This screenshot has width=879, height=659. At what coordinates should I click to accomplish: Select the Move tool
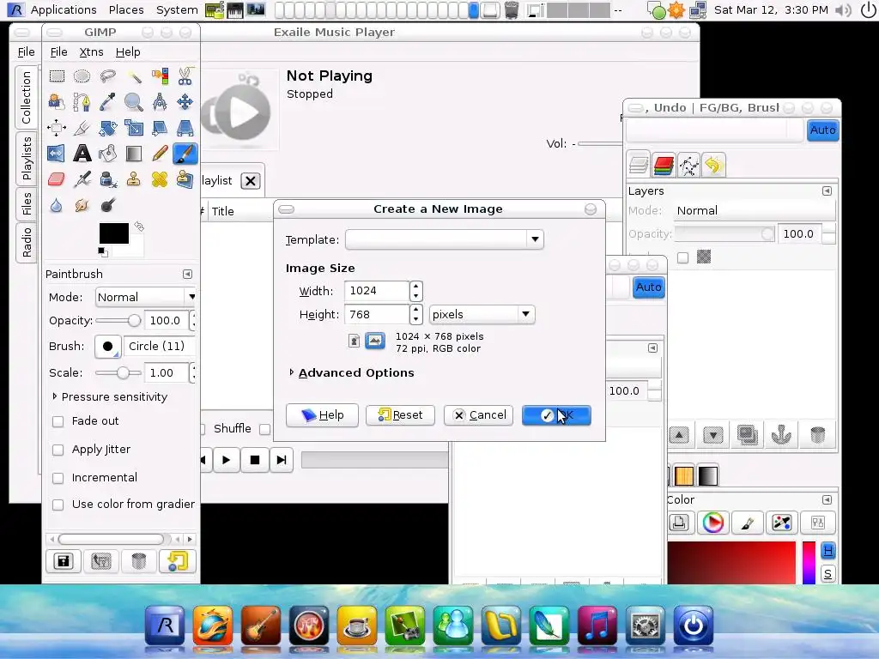[185, 102]
